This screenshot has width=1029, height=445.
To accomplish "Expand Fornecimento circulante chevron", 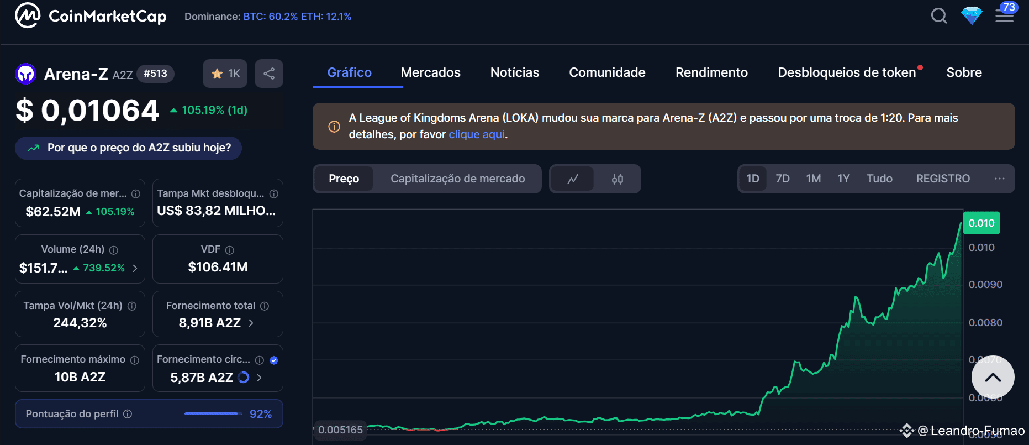I will click(259, 378).
